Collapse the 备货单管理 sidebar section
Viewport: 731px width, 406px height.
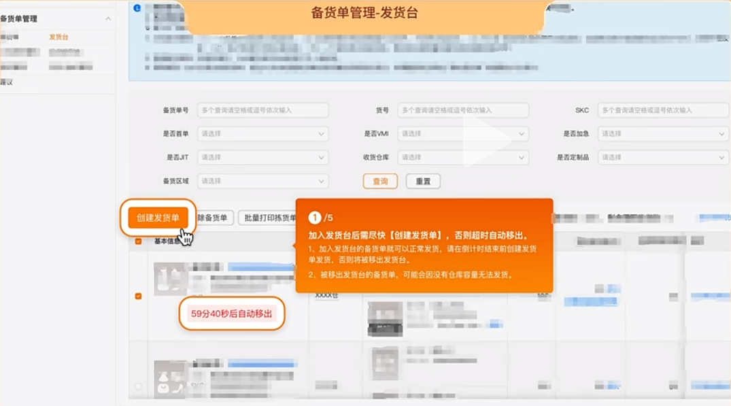click(x=108, y=18)
